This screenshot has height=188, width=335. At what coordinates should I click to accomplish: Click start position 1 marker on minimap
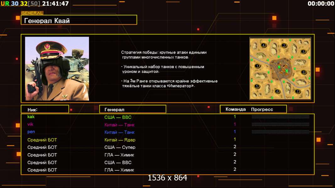tap(257, 66)
